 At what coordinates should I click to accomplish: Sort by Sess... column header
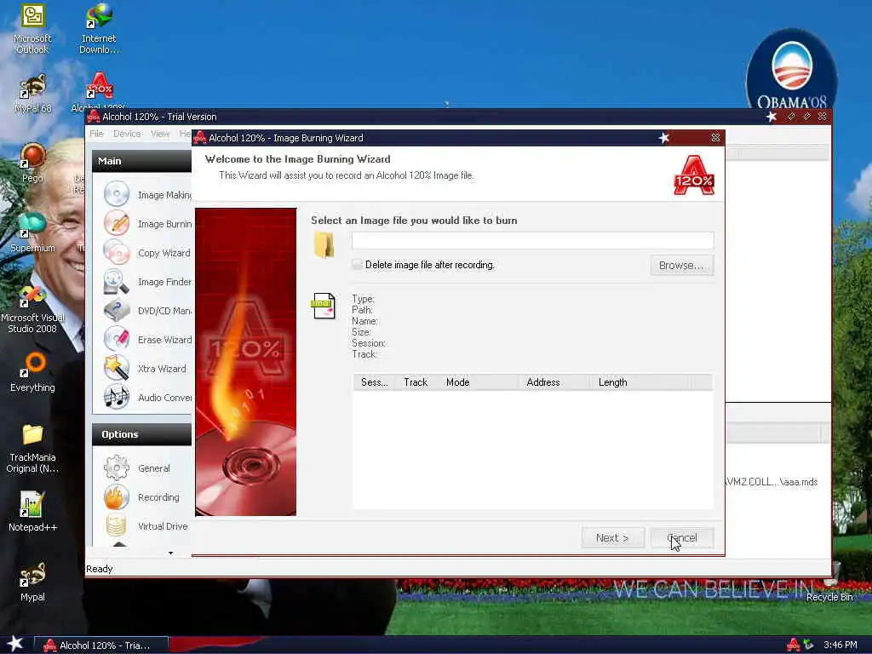pos(374,382)
